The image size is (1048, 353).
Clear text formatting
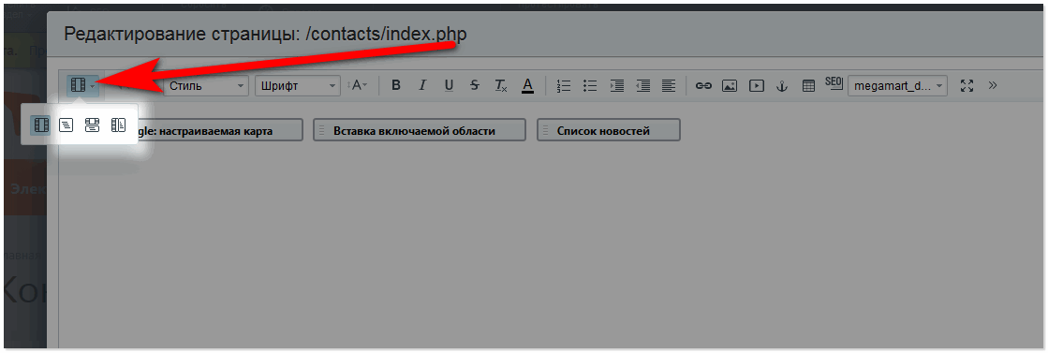(x=501, y=85)
